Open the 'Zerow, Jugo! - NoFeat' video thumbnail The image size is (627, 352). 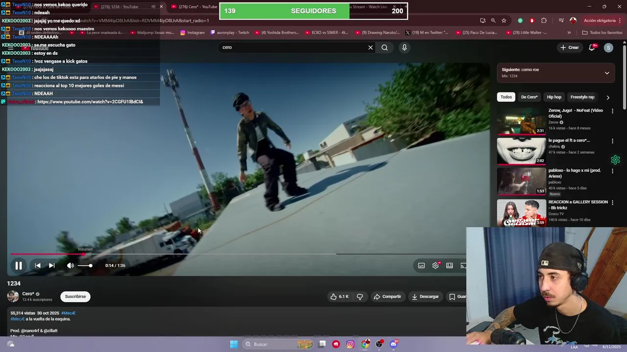521,121
